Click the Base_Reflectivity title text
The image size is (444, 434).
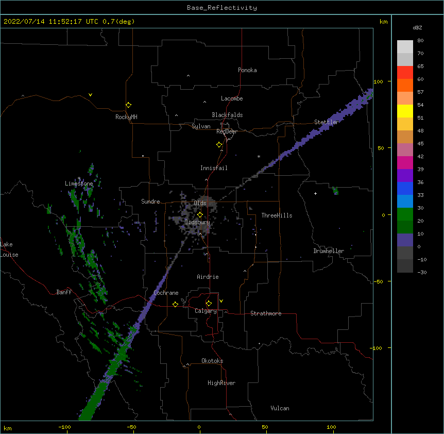[x=222, y=8]
